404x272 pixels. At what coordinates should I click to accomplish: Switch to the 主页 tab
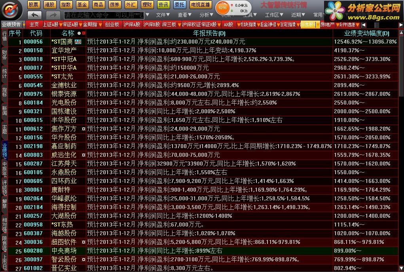(34, 25)
